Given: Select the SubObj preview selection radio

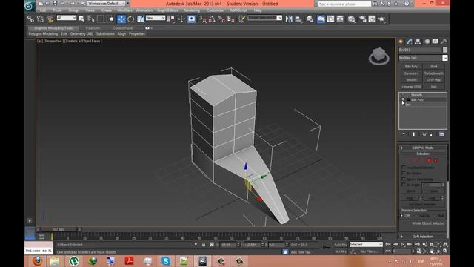Looking at the screenshot, I should click(416, 216).
